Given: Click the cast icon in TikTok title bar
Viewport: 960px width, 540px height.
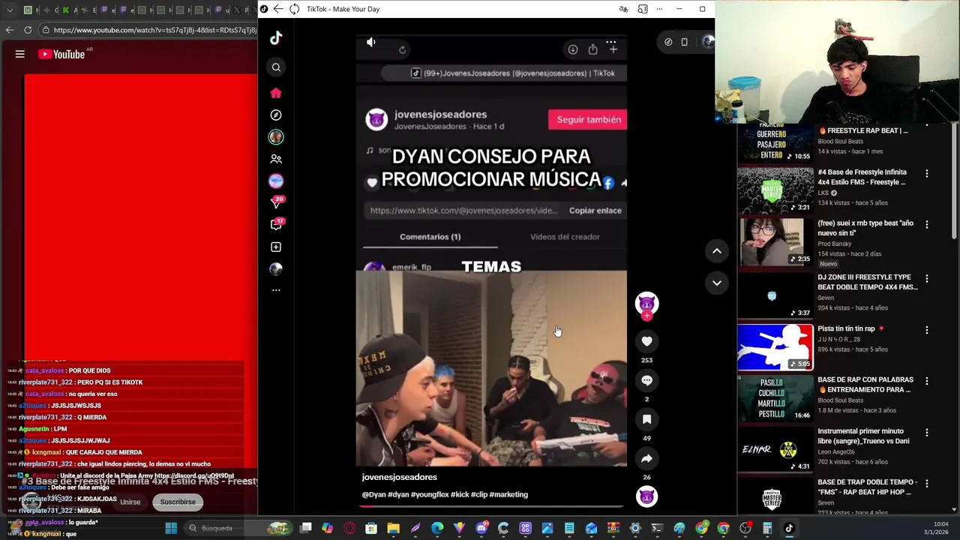Looking at the screenshot, I should [x=643, y=9].
